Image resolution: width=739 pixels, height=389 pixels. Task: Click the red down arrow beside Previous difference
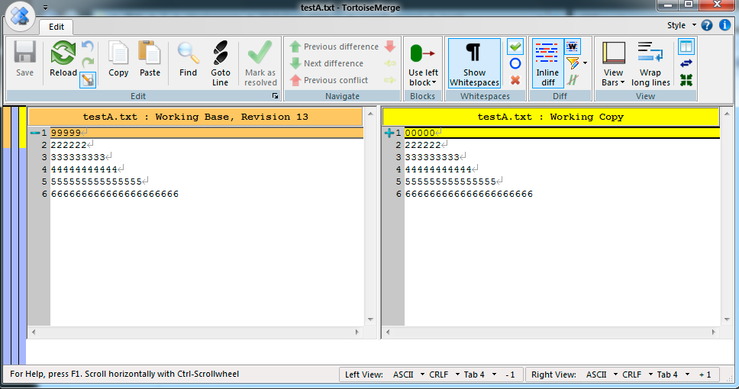pos(390,47)
